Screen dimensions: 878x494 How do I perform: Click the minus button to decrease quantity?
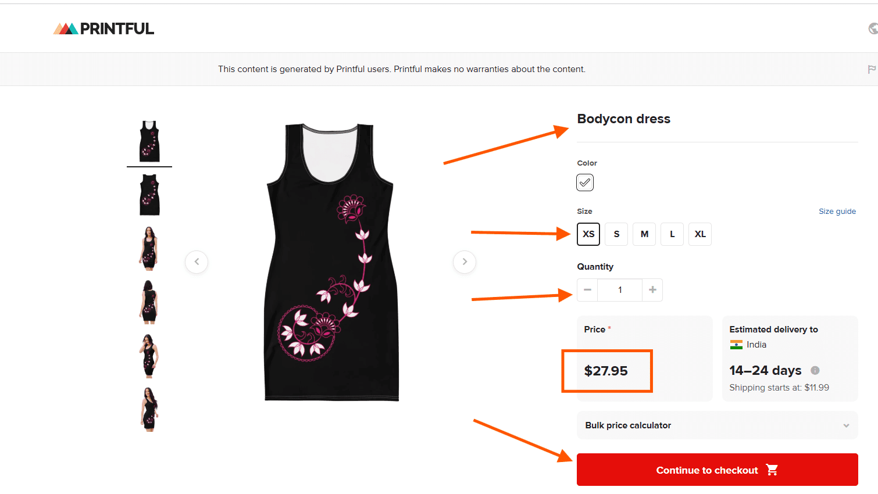[x=587, y=289]
